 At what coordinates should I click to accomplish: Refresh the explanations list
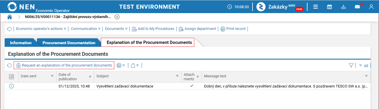[9, 66]
